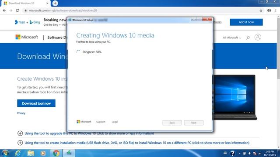
Task: Click the Microsoft logo on webpage
Action: [x=27, y=37]
